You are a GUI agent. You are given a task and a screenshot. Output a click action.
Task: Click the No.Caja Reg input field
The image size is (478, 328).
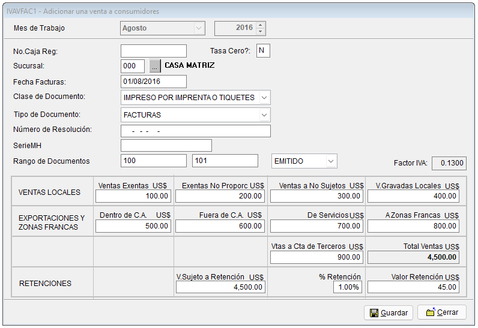tap(154, 51)
